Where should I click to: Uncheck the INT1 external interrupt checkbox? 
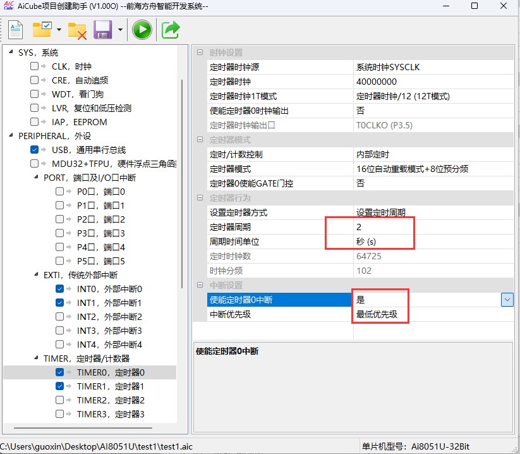59,303
